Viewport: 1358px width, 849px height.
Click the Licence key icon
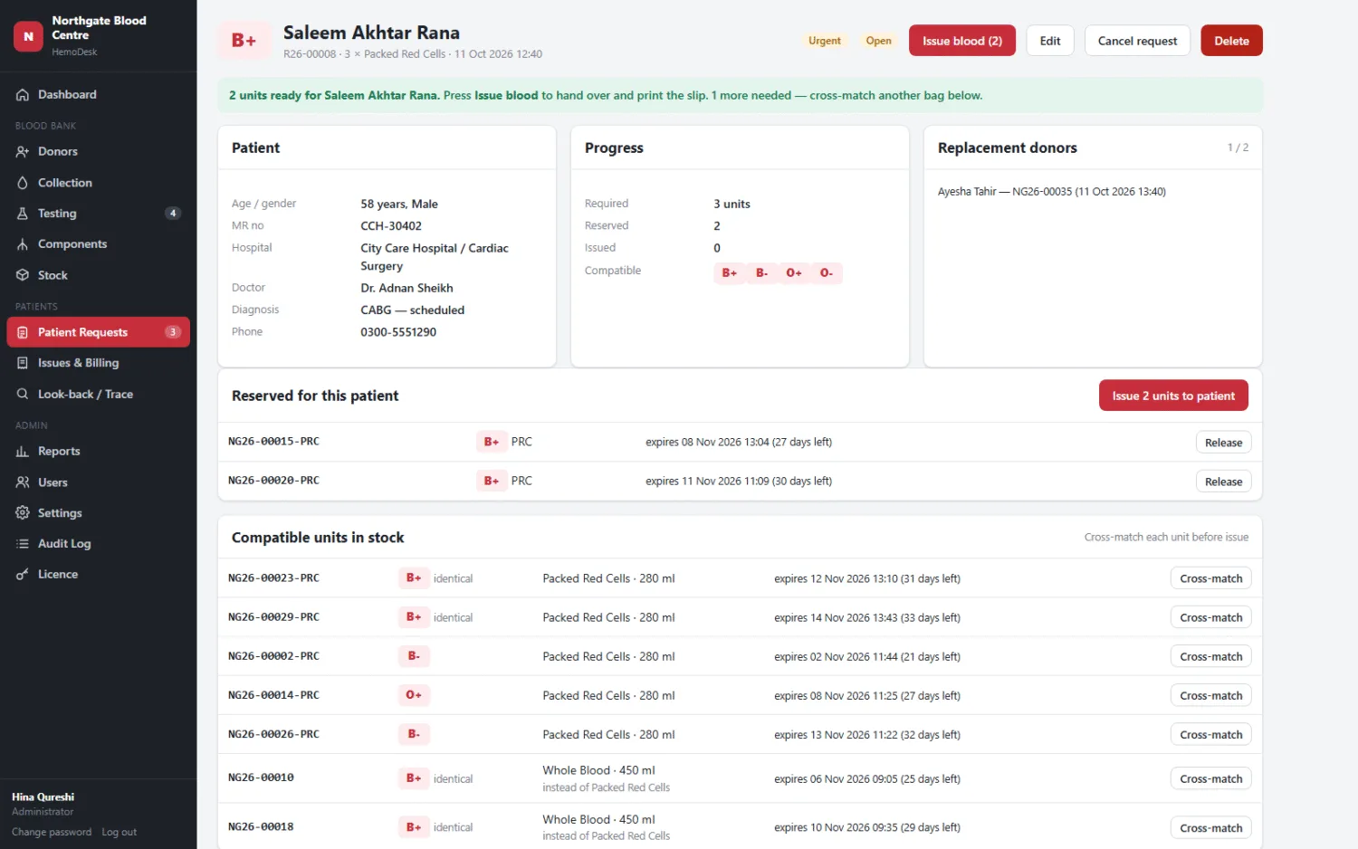pos(23,575)
